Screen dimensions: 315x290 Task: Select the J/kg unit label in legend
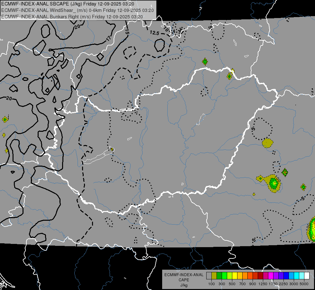tap(184, 285)
